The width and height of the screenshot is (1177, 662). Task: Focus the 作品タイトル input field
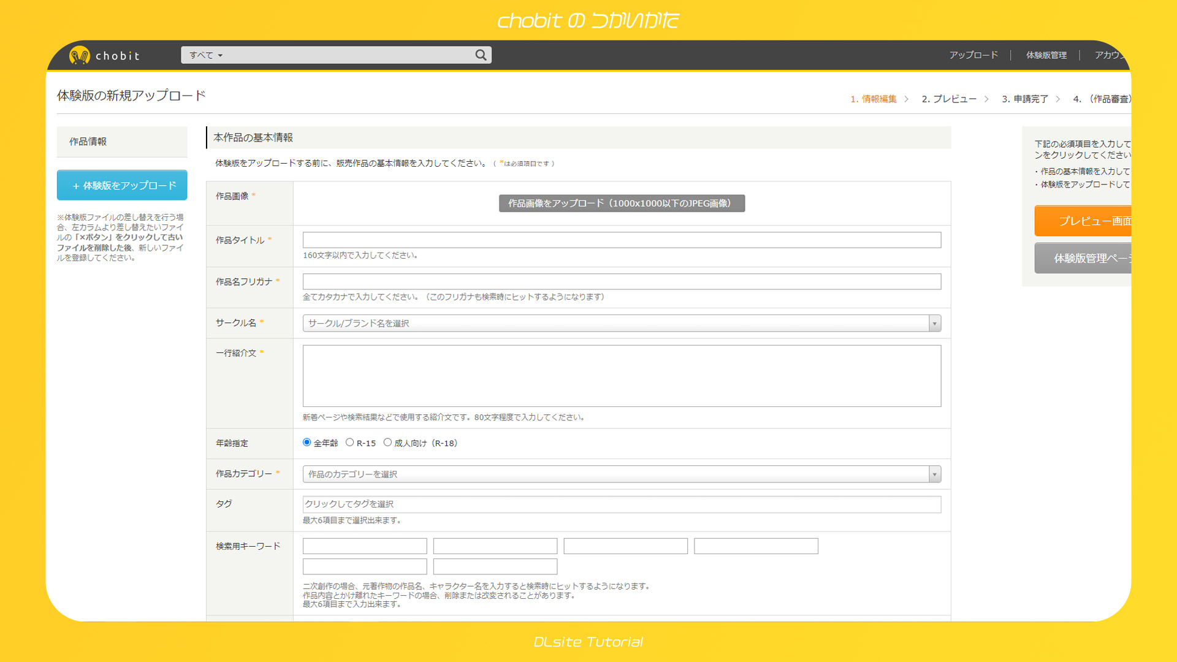pyautogui.click(x=622, y=240)
